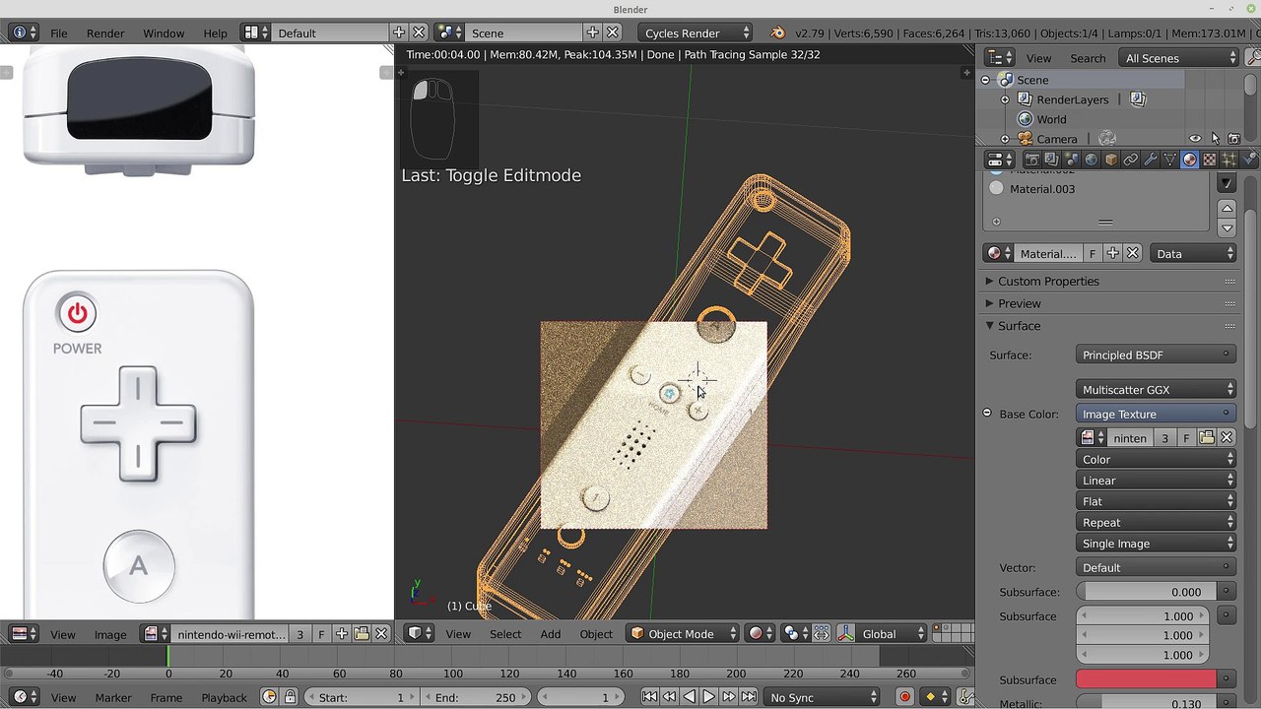Open the outliner Search menu
Image resolution: width=1261 pixels, height=709 pixels.
[x=1088, y=58]
